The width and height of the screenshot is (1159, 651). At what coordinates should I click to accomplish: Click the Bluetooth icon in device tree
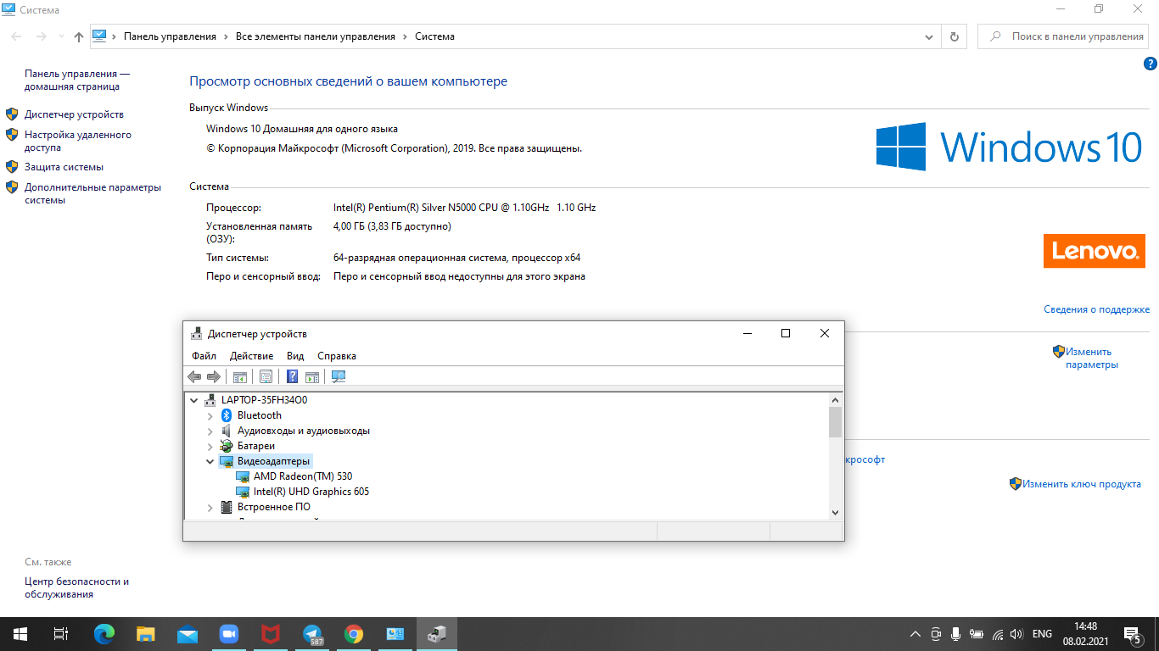(x=227, y=415)
